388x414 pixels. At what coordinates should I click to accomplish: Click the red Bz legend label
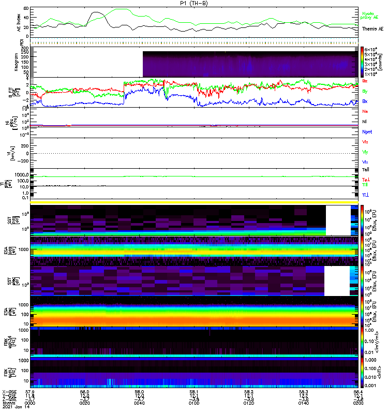tap(365, 81)
